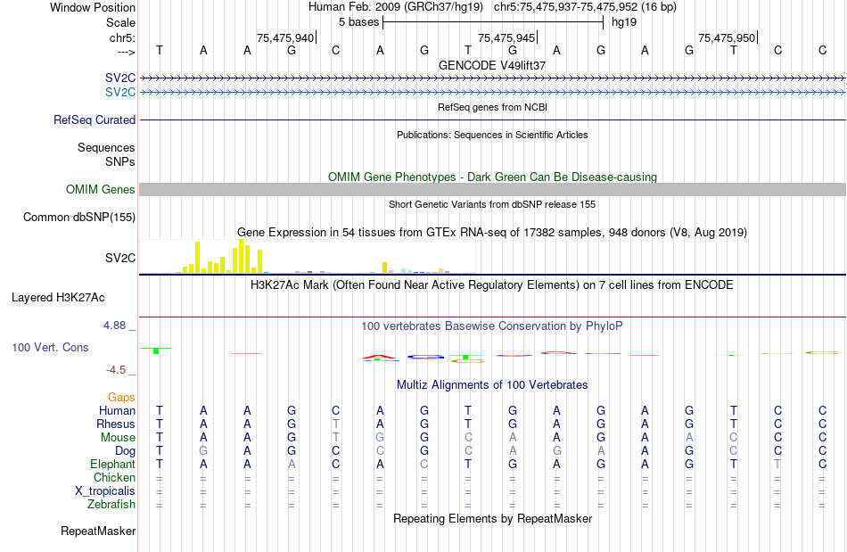Click the RefSeq genes from NCBI title

492,107
